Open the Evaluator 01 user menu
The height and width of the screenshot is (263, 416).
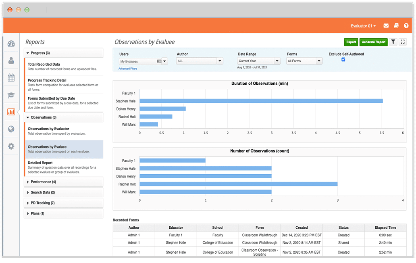[x=363, y=26]
